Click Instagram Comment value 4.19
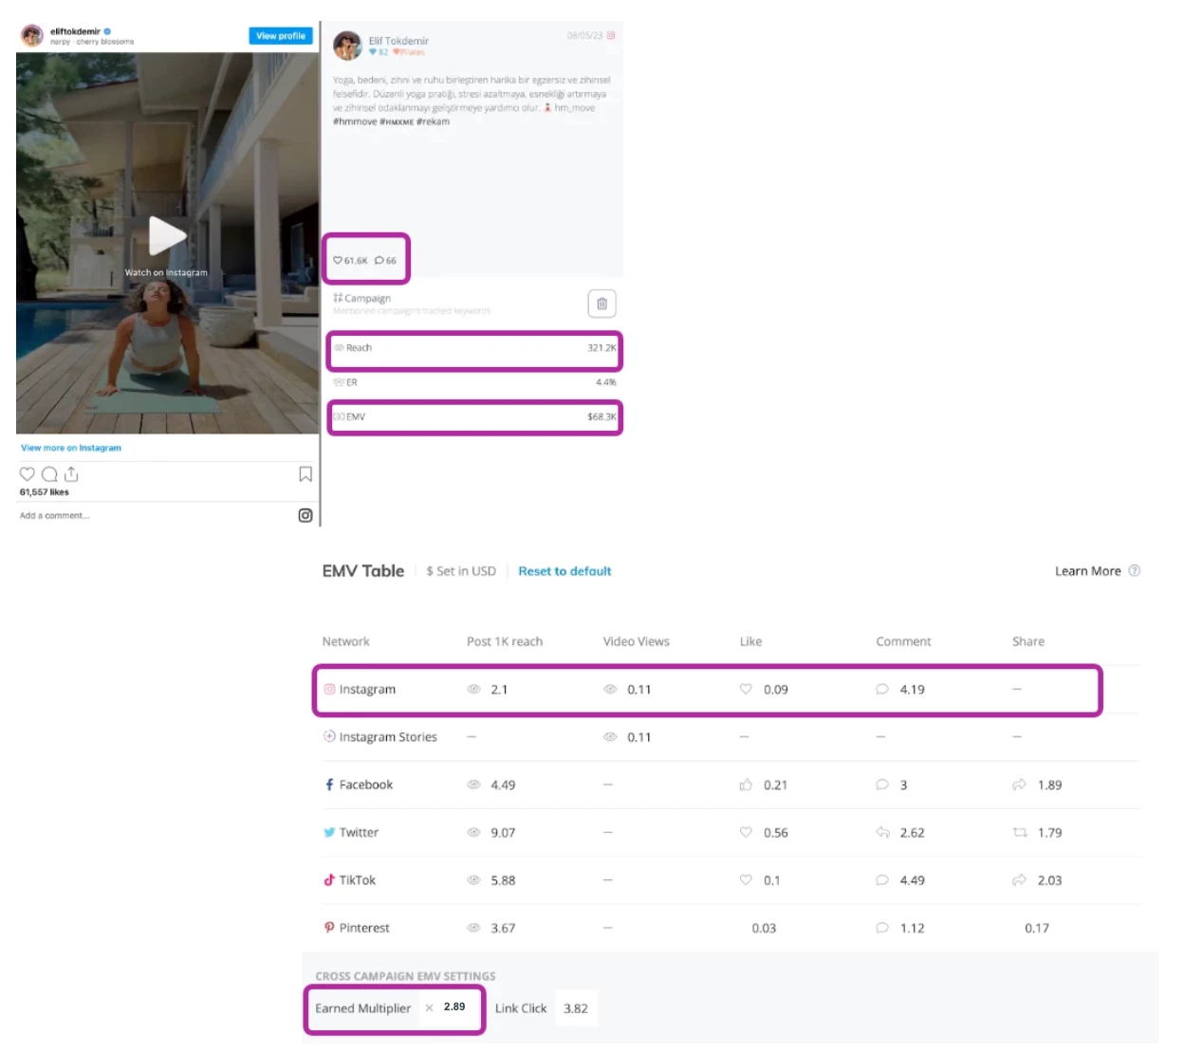Viewport: 1203px width, 1053px height. [x=913, y=690]
